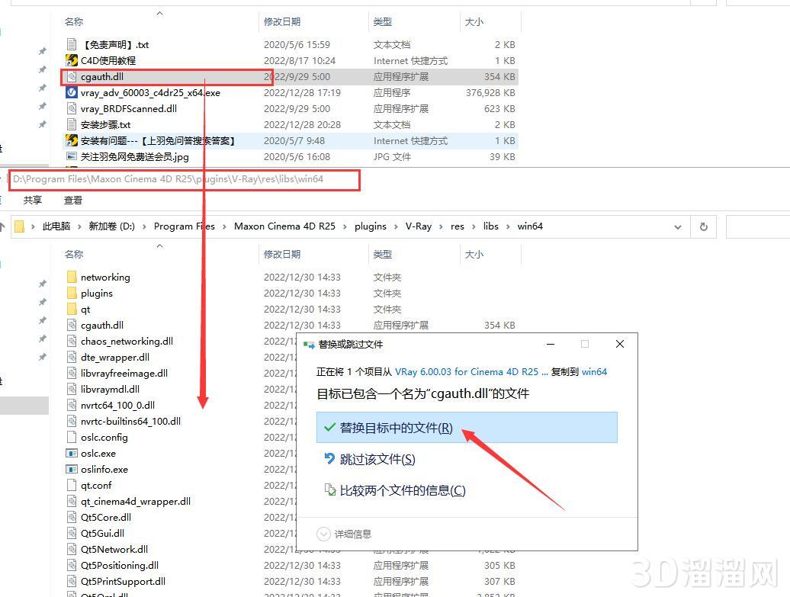Choose 跳过该文件(S) option
The image size is (790, 597).
click(x=377, y=459)
